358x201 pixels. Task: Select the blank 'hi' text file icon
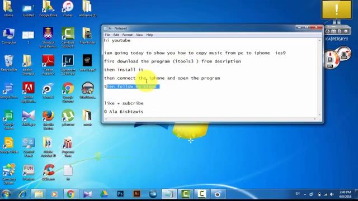tap(68, 173)
